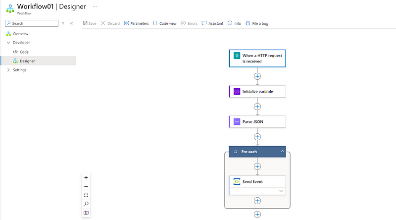This screenshot has height=220, width=396.
Task: Toggle the minimap view
Action: click(x=86, y=213)
